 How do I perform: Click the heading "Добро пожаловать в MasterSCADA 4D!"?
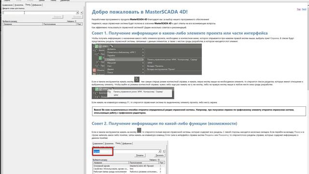click(x=140, y=12)
